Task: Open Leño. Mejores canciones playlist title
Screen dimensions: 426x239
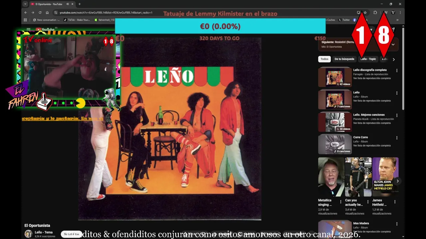Action: coord(369,115)
